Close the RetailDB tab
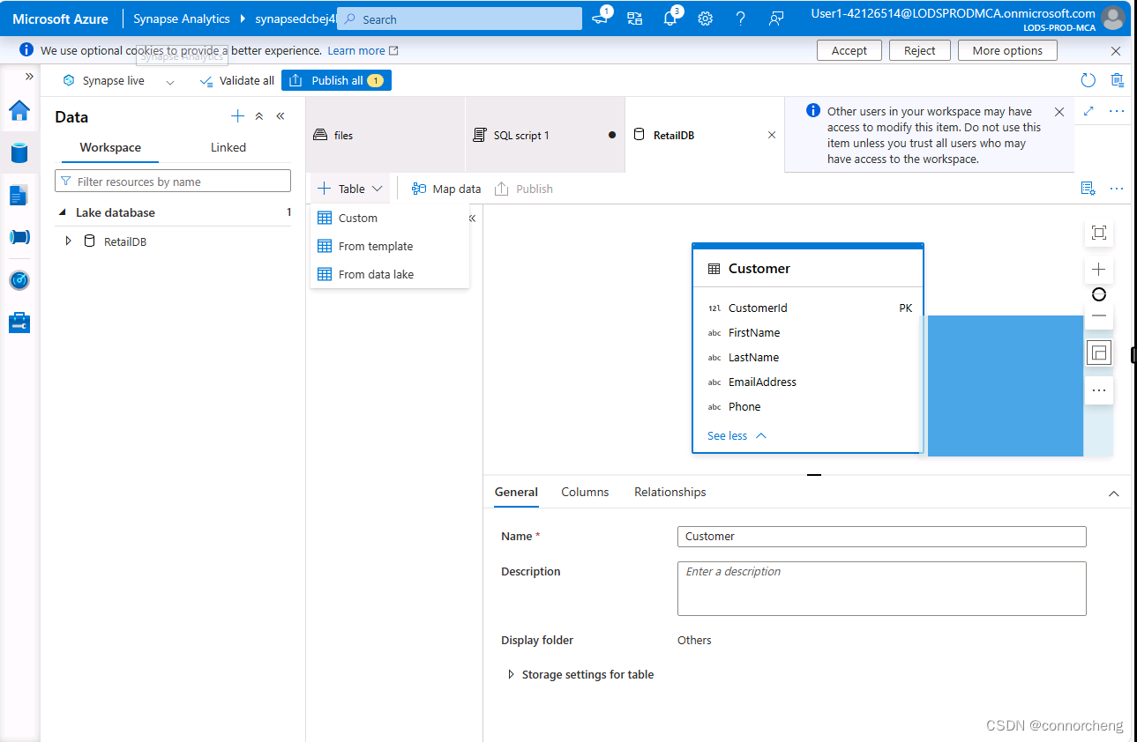This screenshot has width=1137, height=742. 772,135
